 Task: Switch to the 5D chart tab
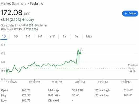point(16,37)
